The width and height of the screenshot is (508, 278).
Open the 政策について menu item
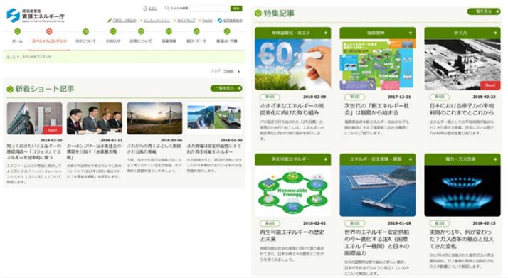click(141, 41)
